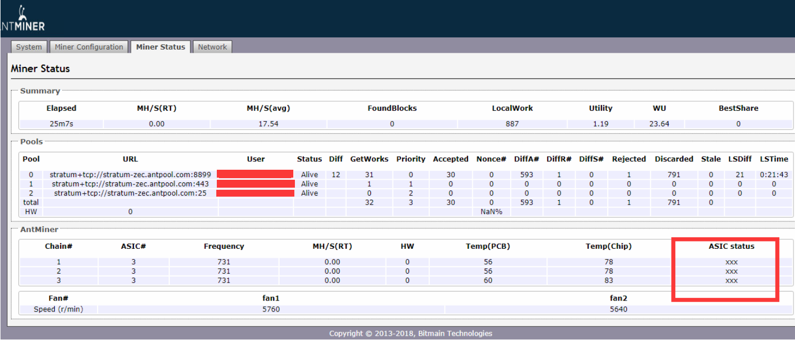Click the GetWorks column header
The image size is (795, 340).
coord(369,159)
